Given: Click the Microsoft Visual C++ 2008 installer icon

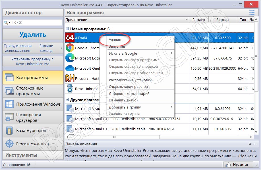Looking at the screenshot, I should 70,119.
